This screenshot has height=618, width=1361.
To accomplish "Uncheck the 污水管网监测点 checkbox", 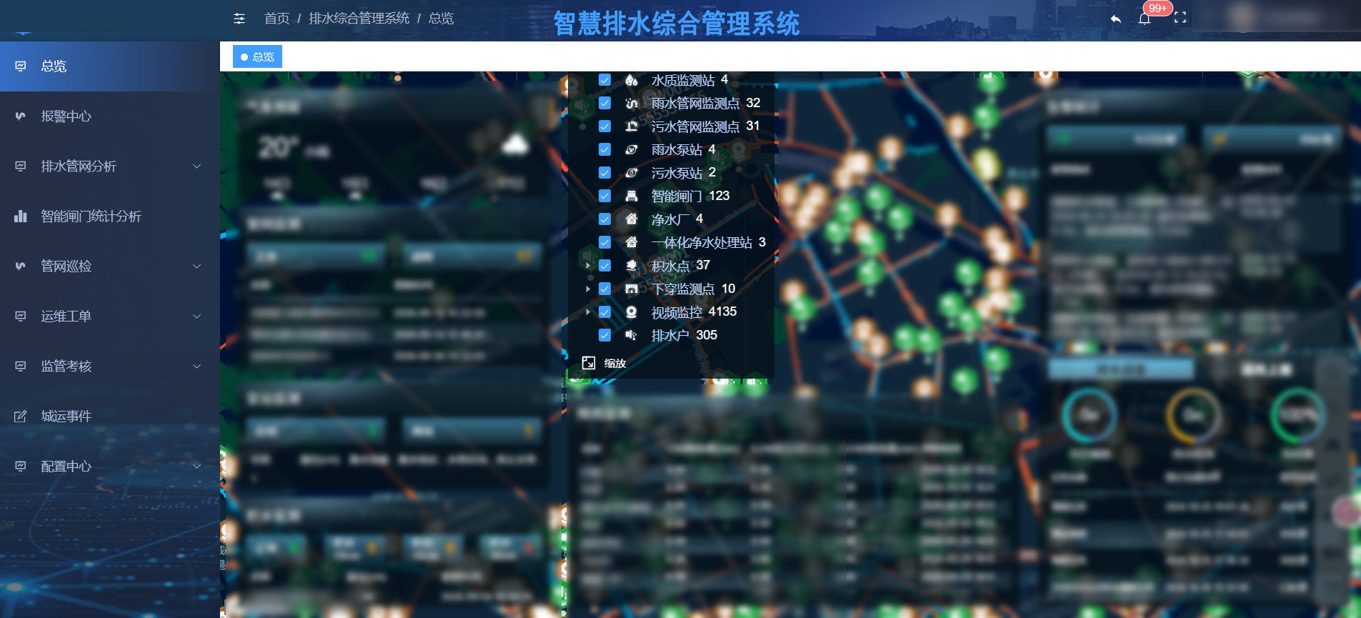I will pos(604,126).
